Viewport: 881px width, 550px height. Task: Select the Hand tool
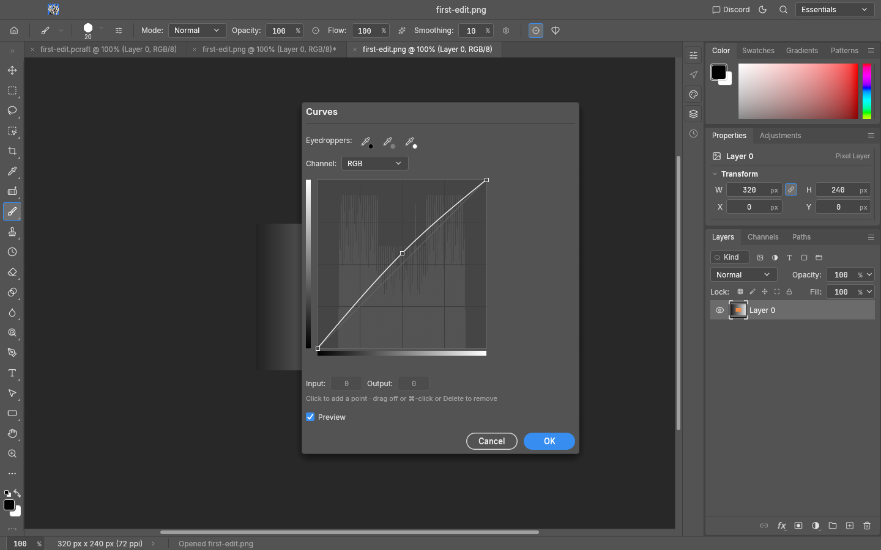[12, 433]
